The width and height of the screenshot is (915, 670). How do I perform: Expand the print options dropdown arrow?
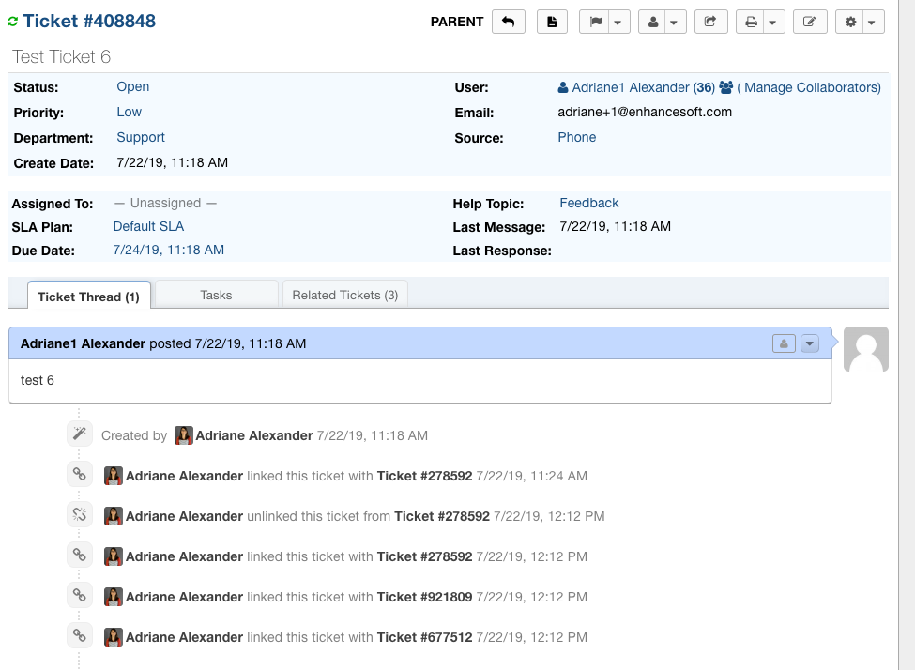point(772,22)
